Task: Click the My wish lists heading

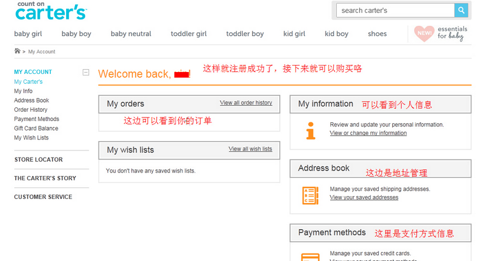Action: pyautogui.click(x=131, y=150)
